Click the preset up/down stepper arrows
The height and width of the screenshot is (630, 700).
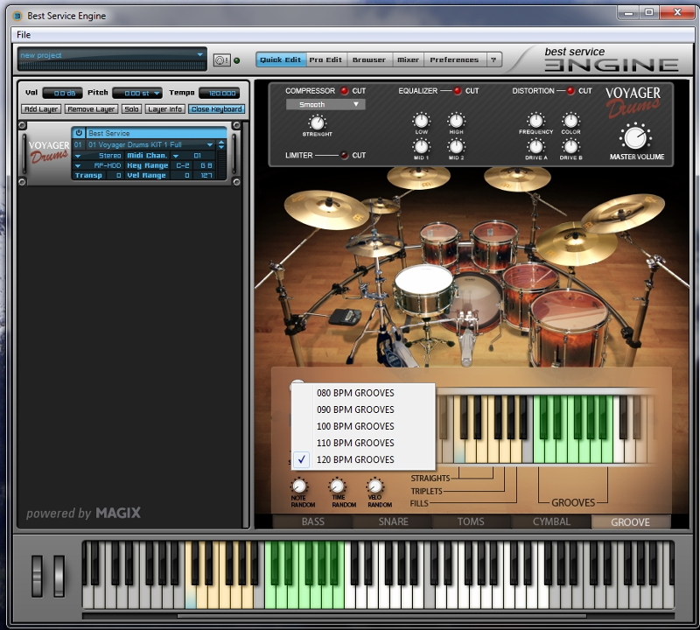[221, 144]
